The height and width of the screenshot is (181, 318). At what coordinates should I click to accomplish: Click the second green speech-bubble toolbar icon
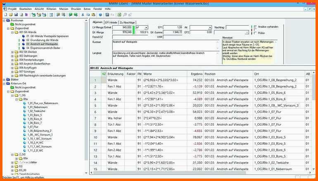tap(76, 14)
